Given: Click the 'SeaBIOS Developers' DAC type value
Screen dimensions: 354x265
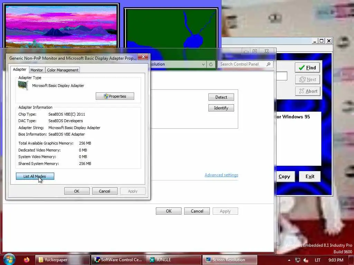Looking at the screenshot, I should [x=65, y=121].
